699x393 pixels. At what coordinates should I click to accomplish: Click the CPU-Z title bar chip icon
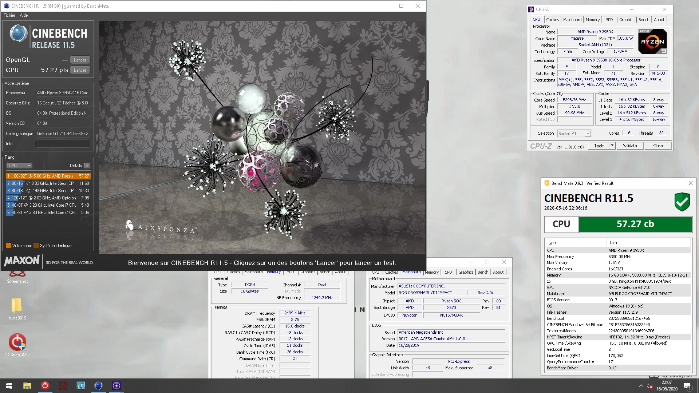click(531, 9)
